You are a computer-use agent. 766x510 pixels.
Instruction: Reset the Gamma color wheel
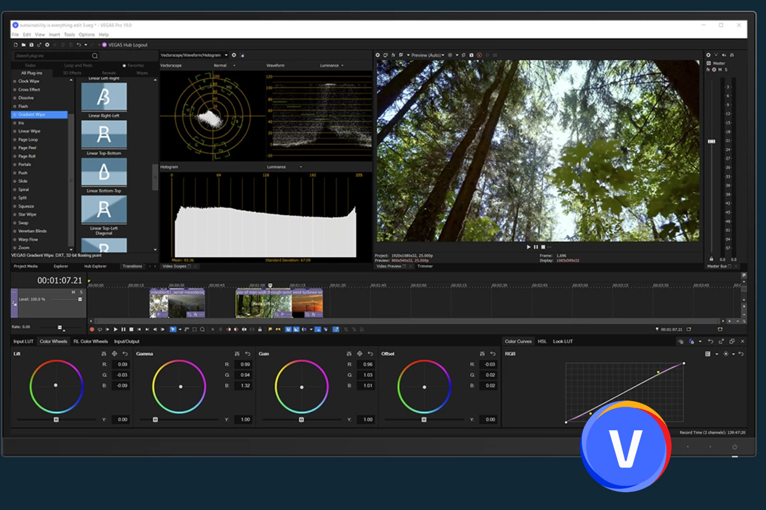(x=248, y=354)
